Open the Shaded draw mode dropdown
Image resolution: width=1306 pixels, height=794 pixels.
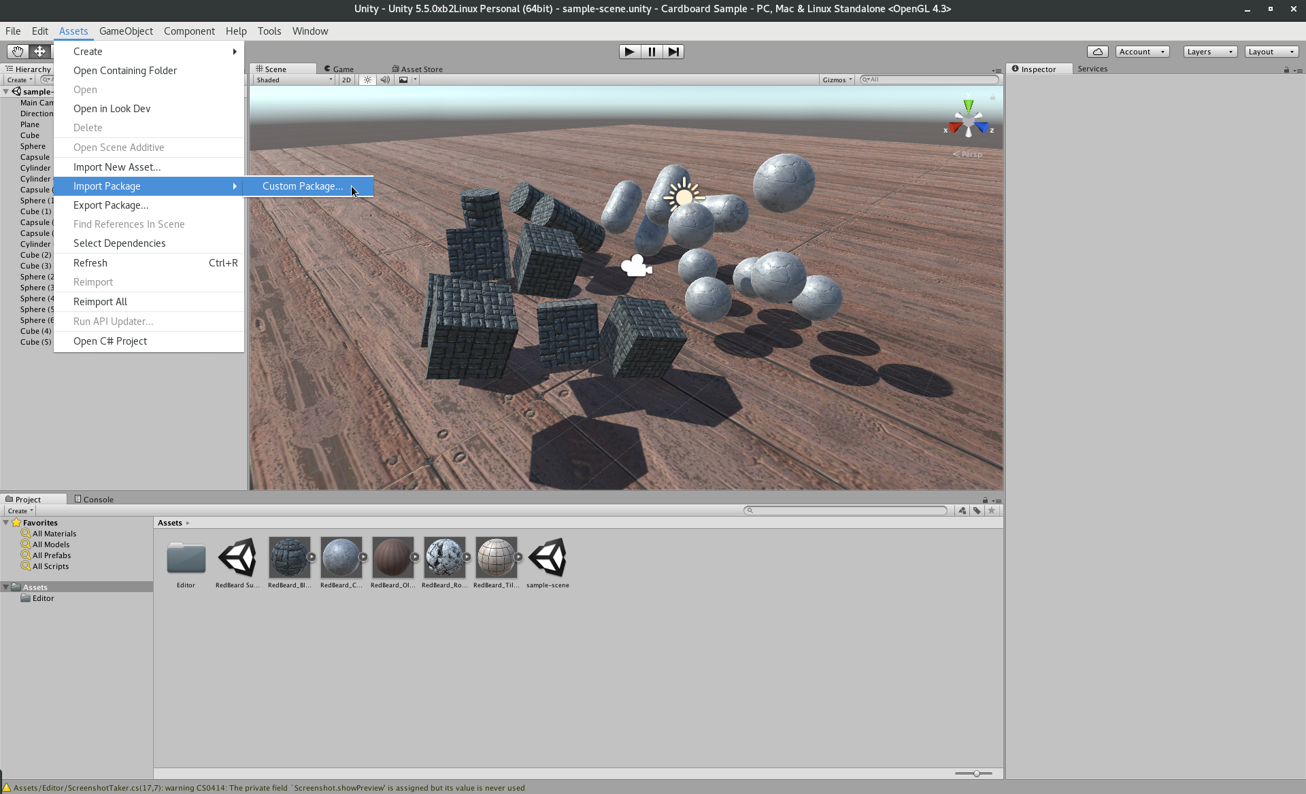click(294, 80)
